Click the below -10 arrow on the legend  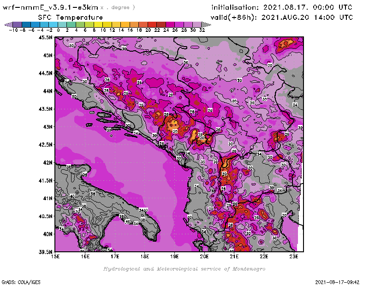point(8,25)
